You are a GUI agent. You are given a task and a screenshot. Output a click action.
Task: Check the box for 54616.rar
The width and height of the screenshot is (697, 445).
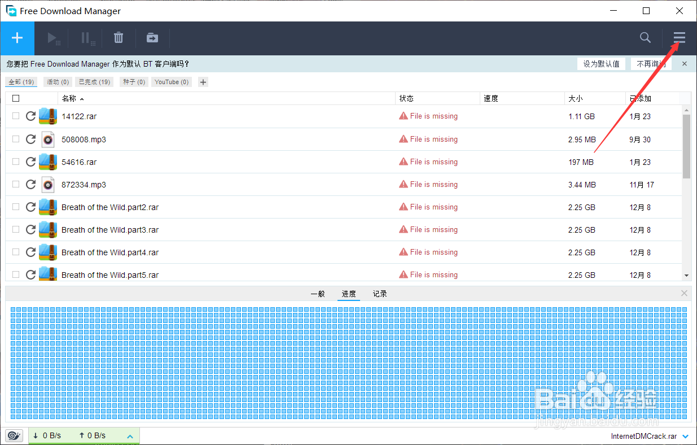(x=16, y=161)
